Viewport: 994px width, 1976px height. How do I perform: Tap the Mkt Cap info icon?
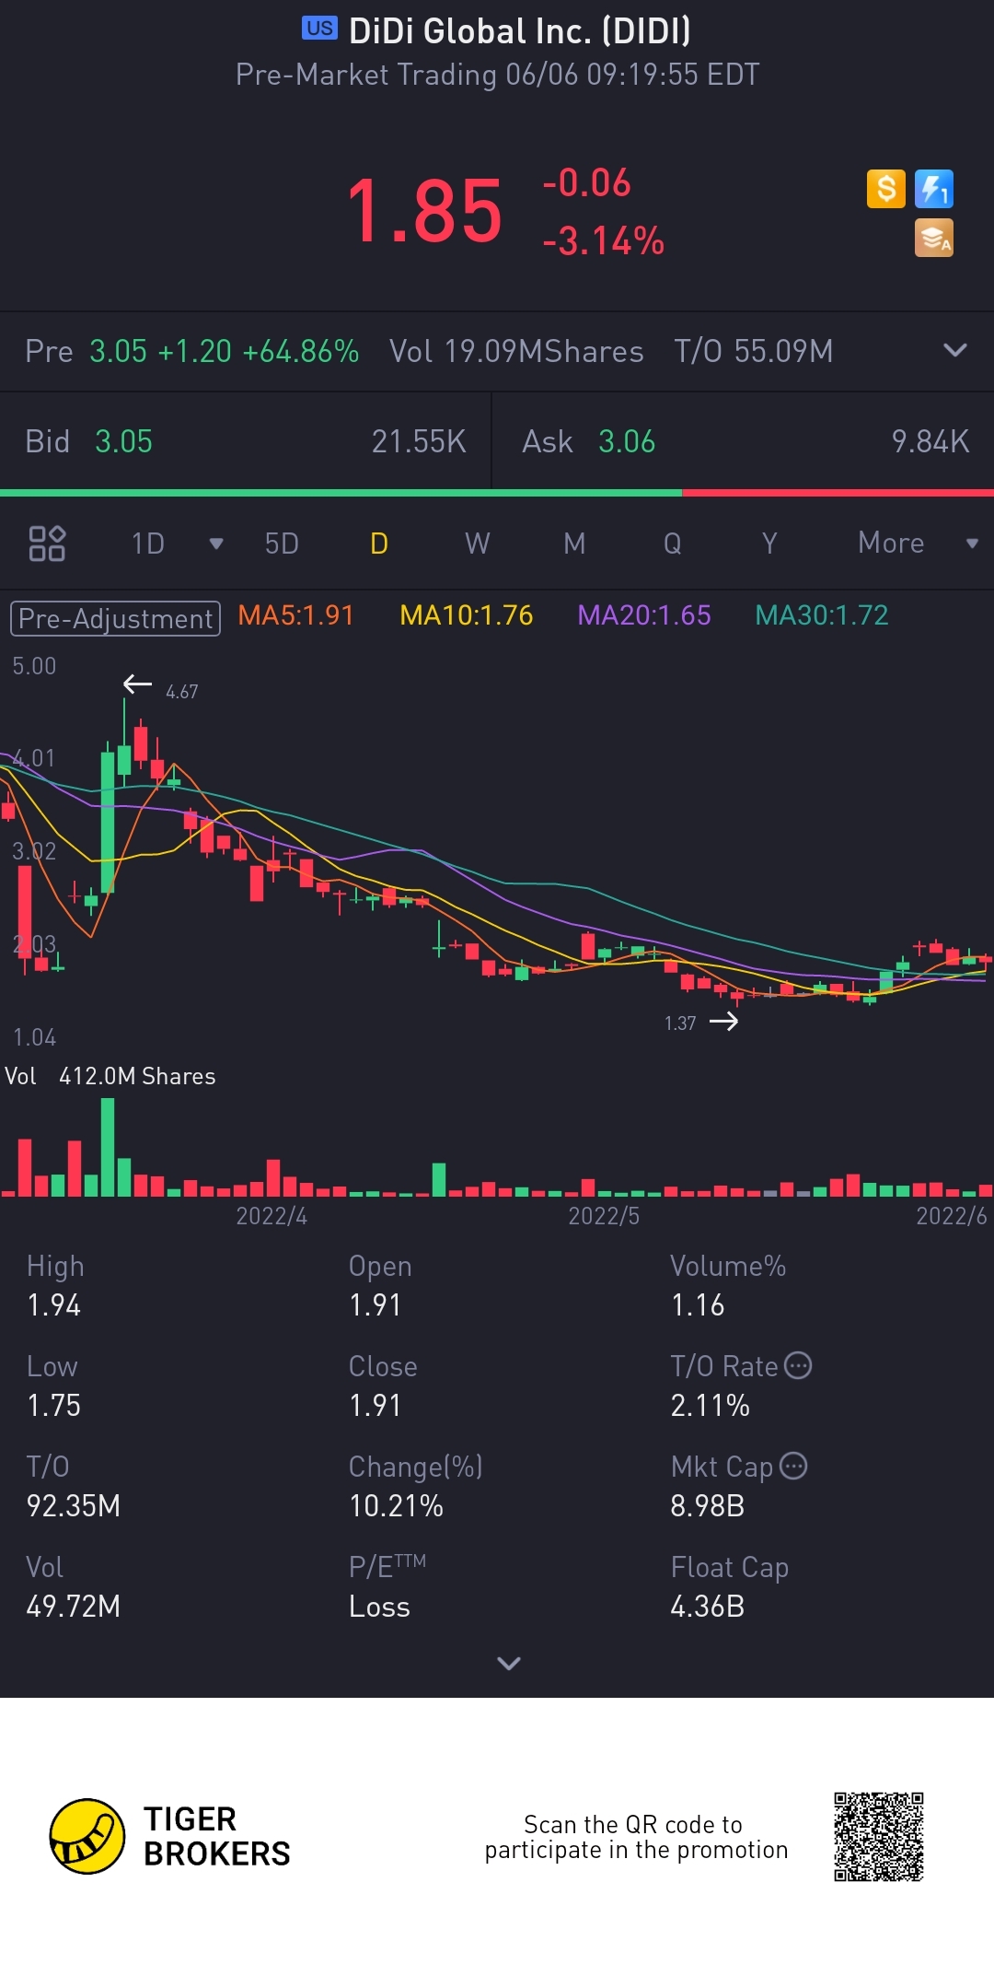tap(793, 1466)
